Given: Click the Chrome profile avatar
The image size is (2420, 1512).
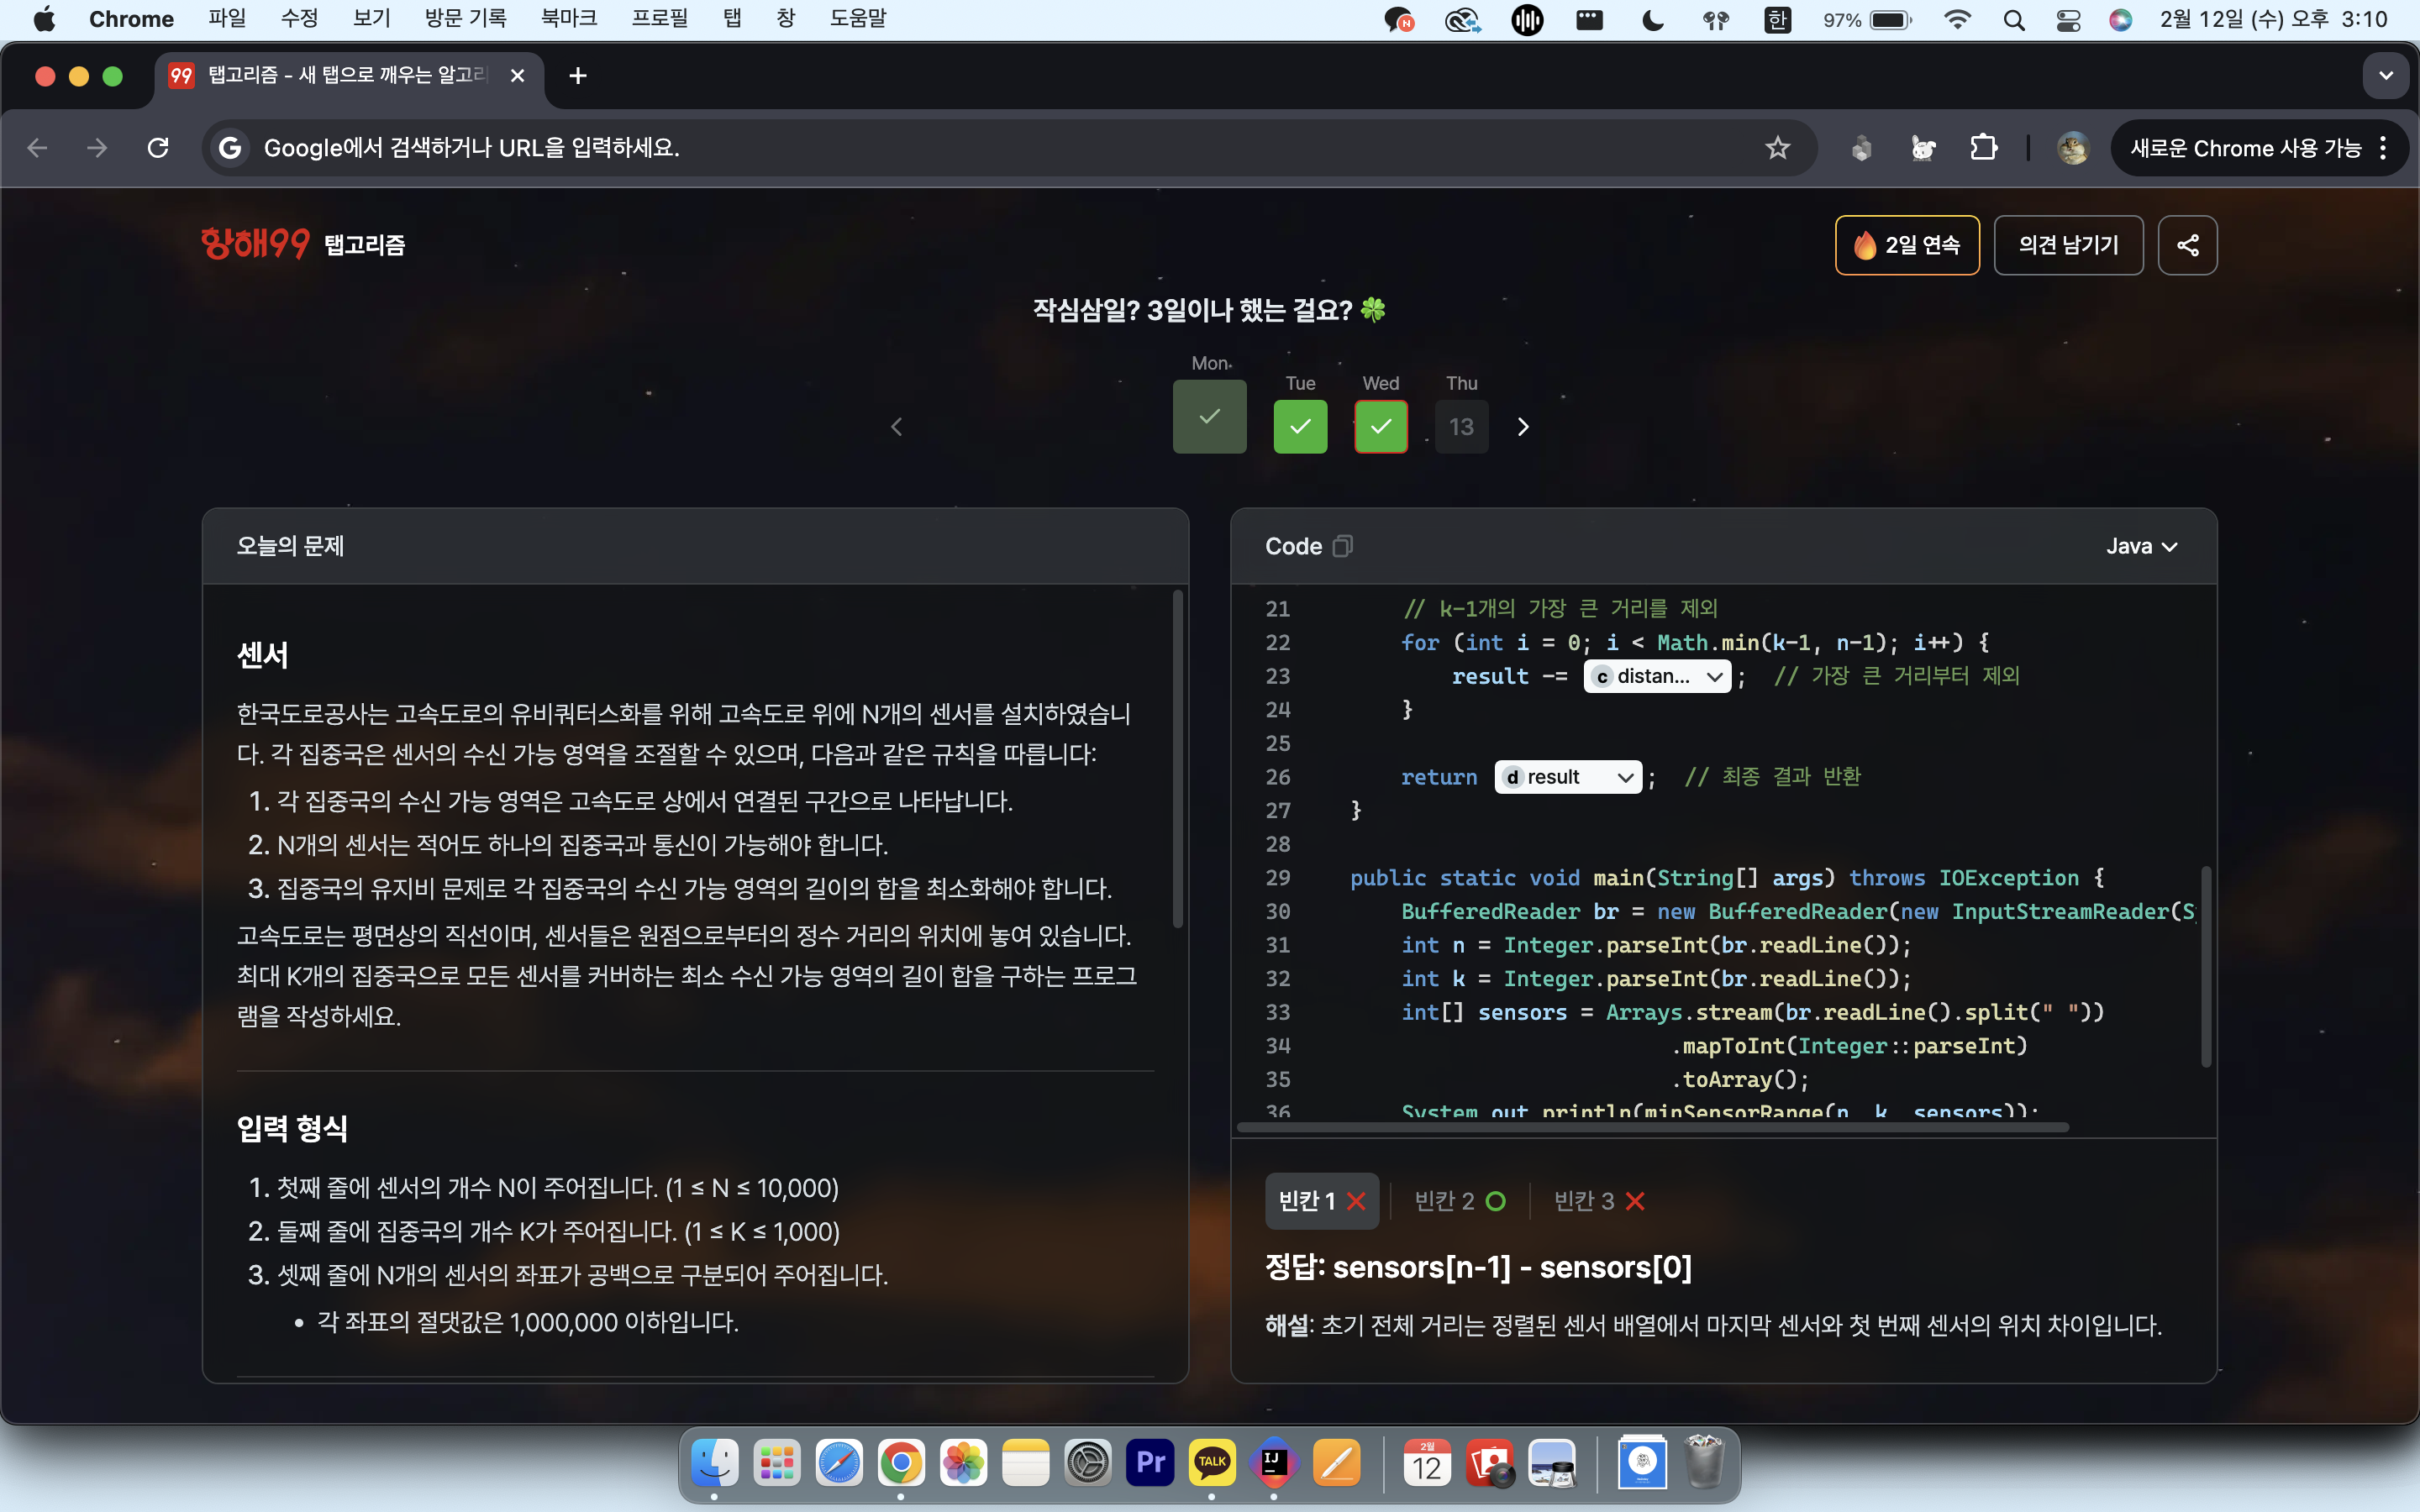Looking at the screenshot, I should tap(2073, 148).
